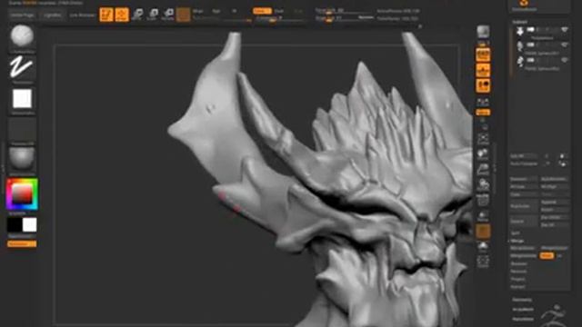This screenshot has width=582, height=327.
Task: Enable Zsub mode
Action: pos(279,11)
